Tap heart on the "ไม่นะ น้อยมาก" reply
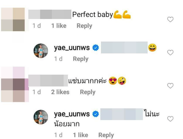The image size is (183, 139). 170,119
